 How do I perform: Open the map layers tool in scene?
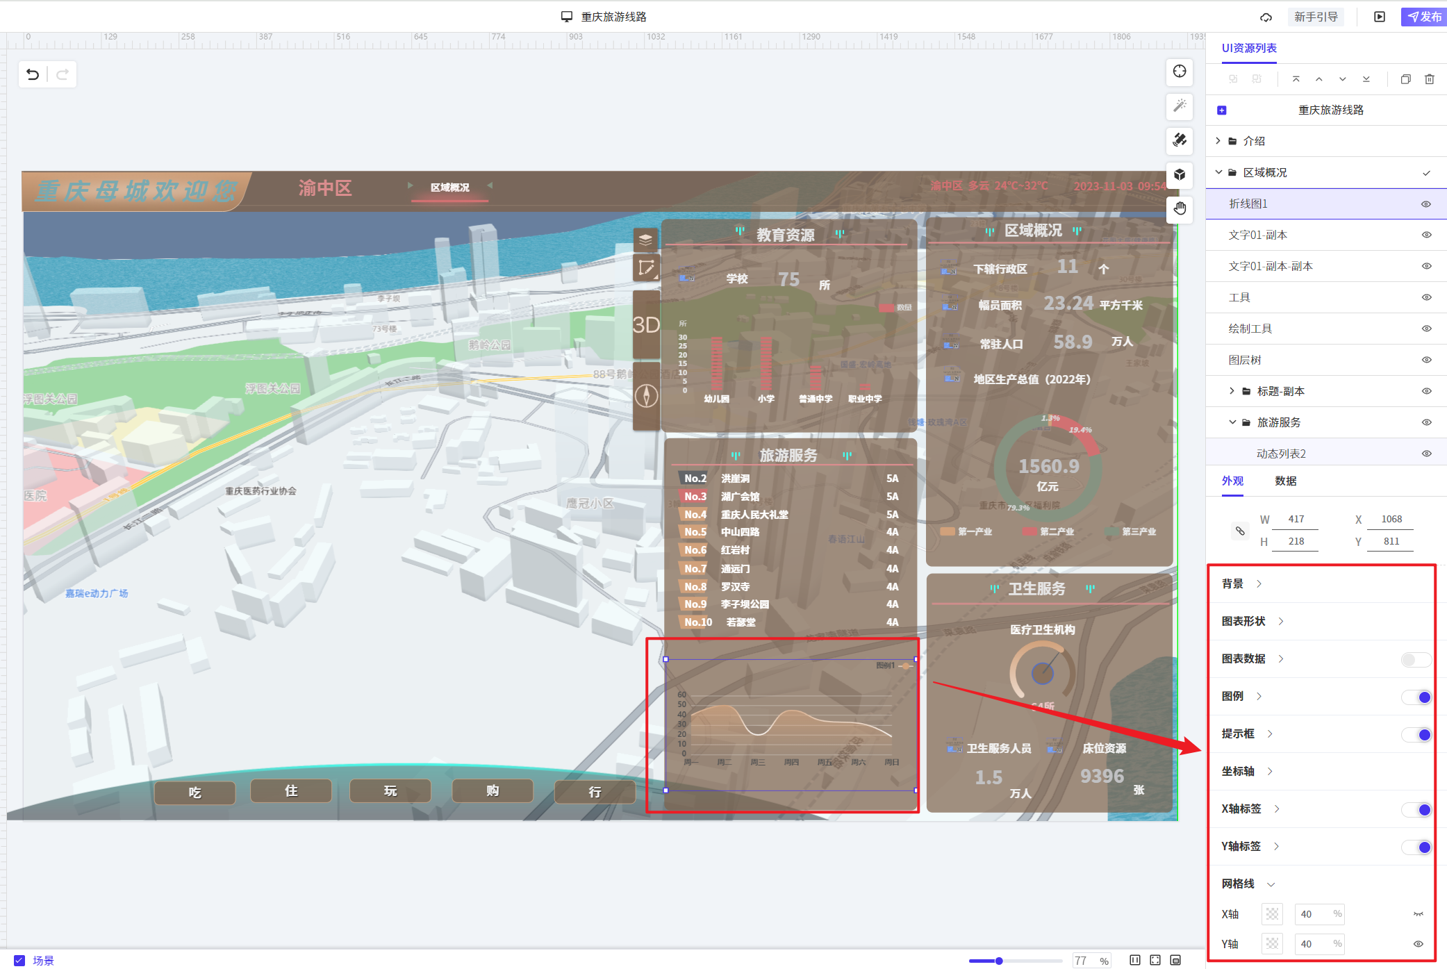point(645,240)
